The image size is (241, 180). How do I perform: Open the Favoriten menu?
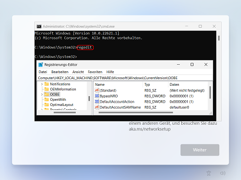[95, 72]
